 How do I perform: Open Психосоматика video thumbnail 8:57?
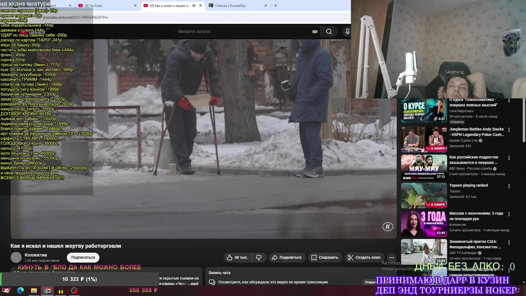click(x=424, y=110)
